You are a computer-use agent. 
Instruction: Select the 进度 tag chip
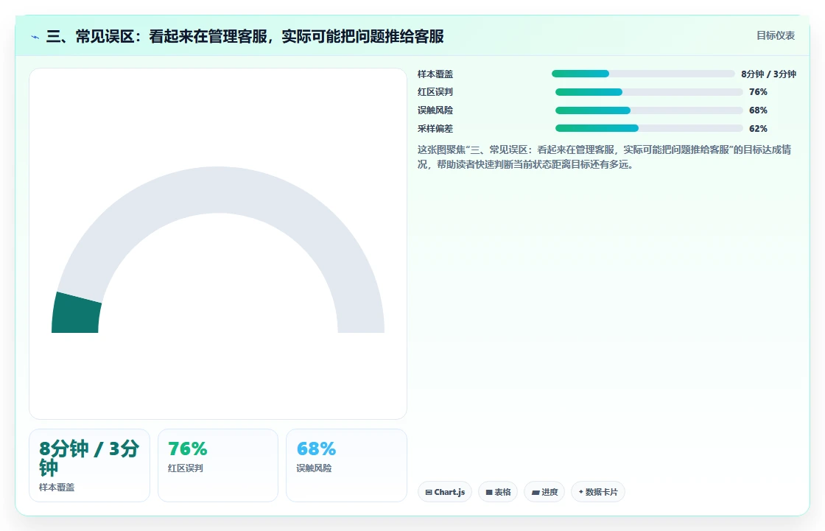pos(544,492)
